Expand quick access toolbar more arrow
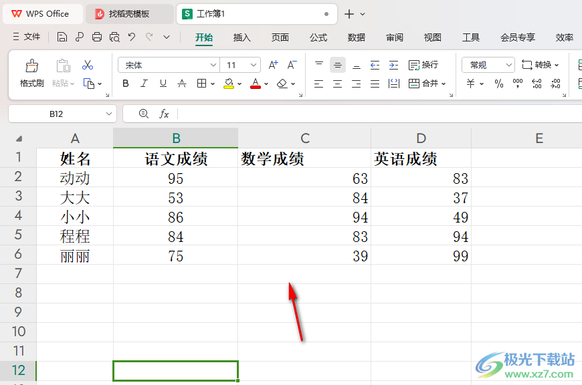582x385 pixels. 167,37
